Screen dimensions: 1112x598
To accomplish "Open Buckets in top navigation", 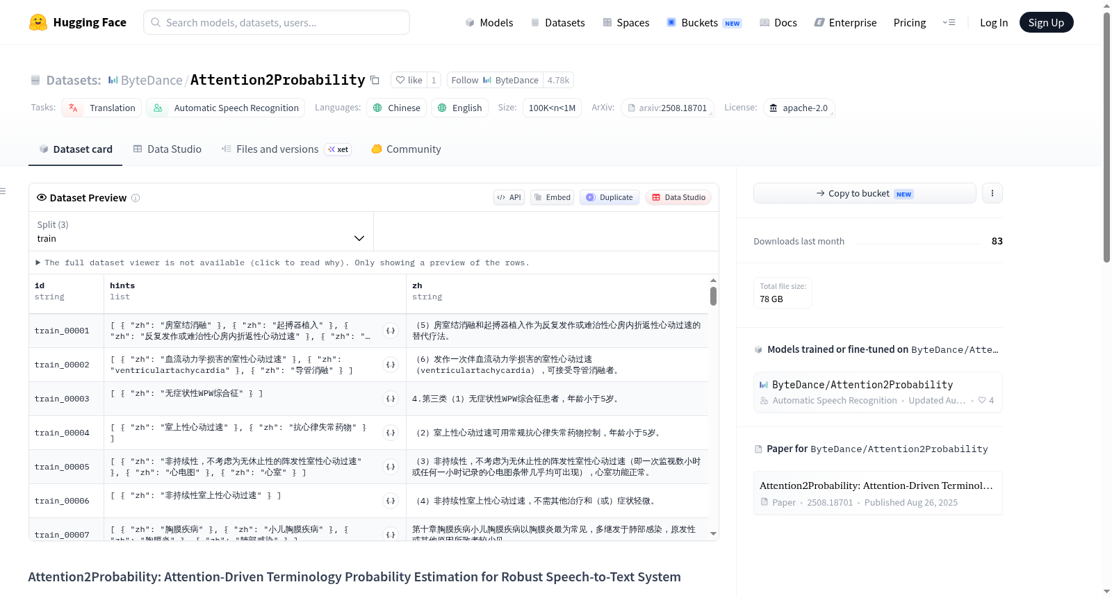I will pyautogui.click(x=704, y=22).
